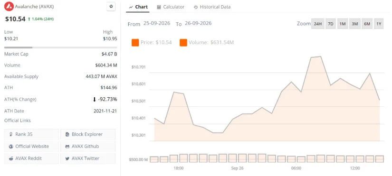Click the 18:00 x-axis label

tap(179, 168)
